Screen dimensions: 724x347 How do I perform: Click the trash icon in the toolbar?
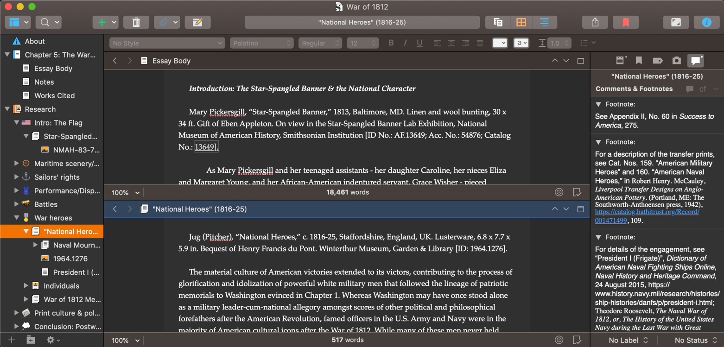point(136,22)
